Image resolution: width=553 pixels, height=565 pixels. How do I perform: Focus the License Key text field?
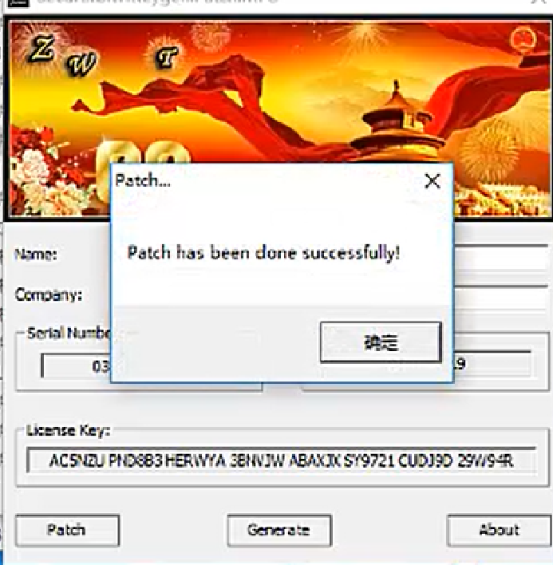pos(282,460)
